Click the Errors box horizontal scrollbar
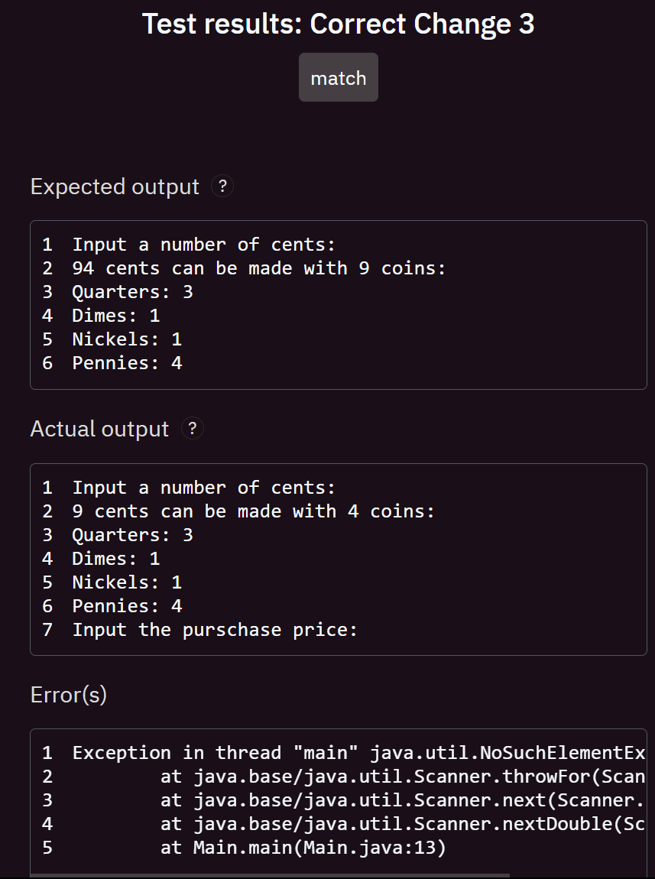 click(270, 875)
